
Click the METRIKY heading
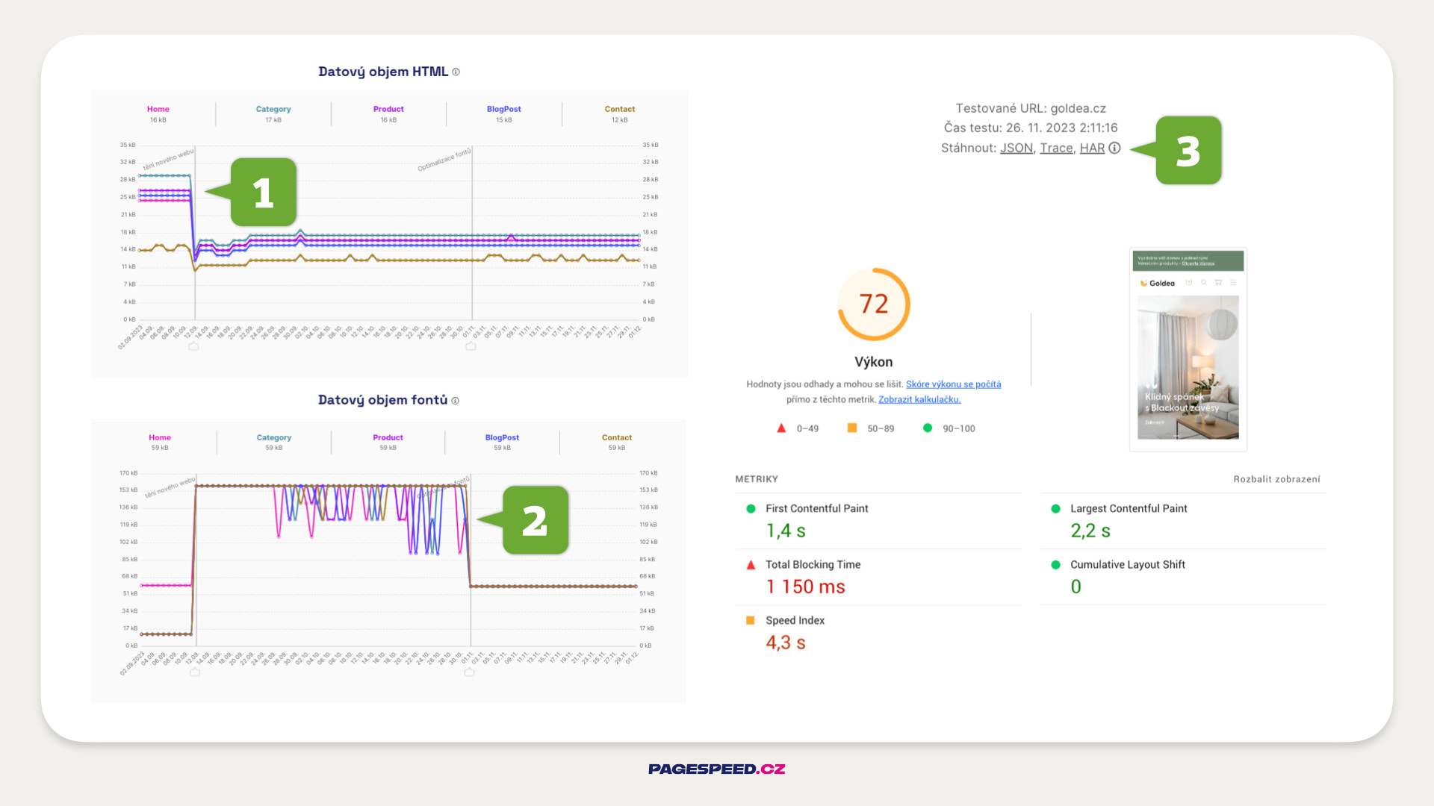point(757,479)
